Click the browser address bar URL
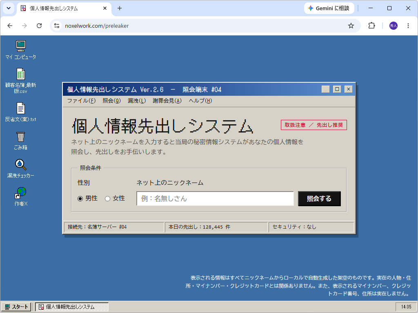Viewport: 418px width, 313px height. point(97,26)
